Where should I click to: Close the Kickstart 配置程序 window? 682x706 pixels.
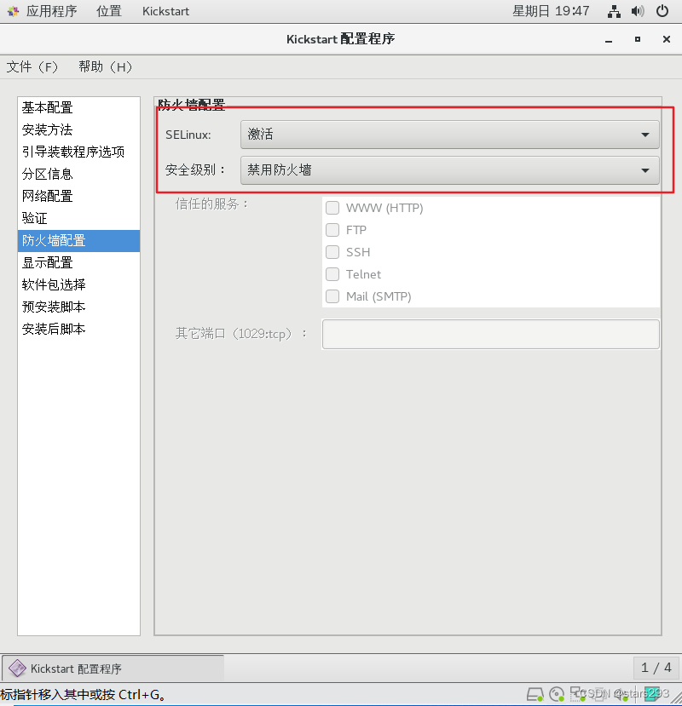tap(666, 40)
